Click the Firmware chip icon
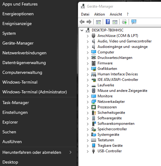The image size is (161, 166). (94, 63)
